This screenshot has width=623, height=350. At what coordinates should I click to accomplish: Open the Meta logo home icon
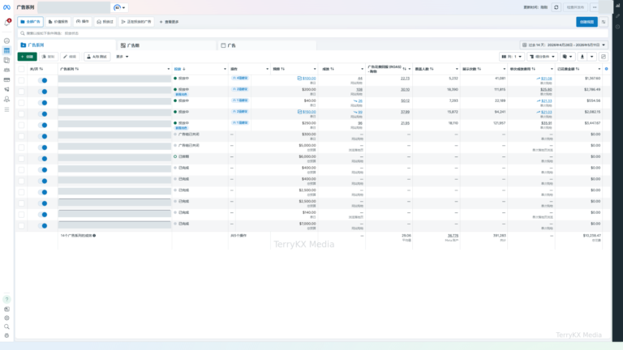coord(6,7)
